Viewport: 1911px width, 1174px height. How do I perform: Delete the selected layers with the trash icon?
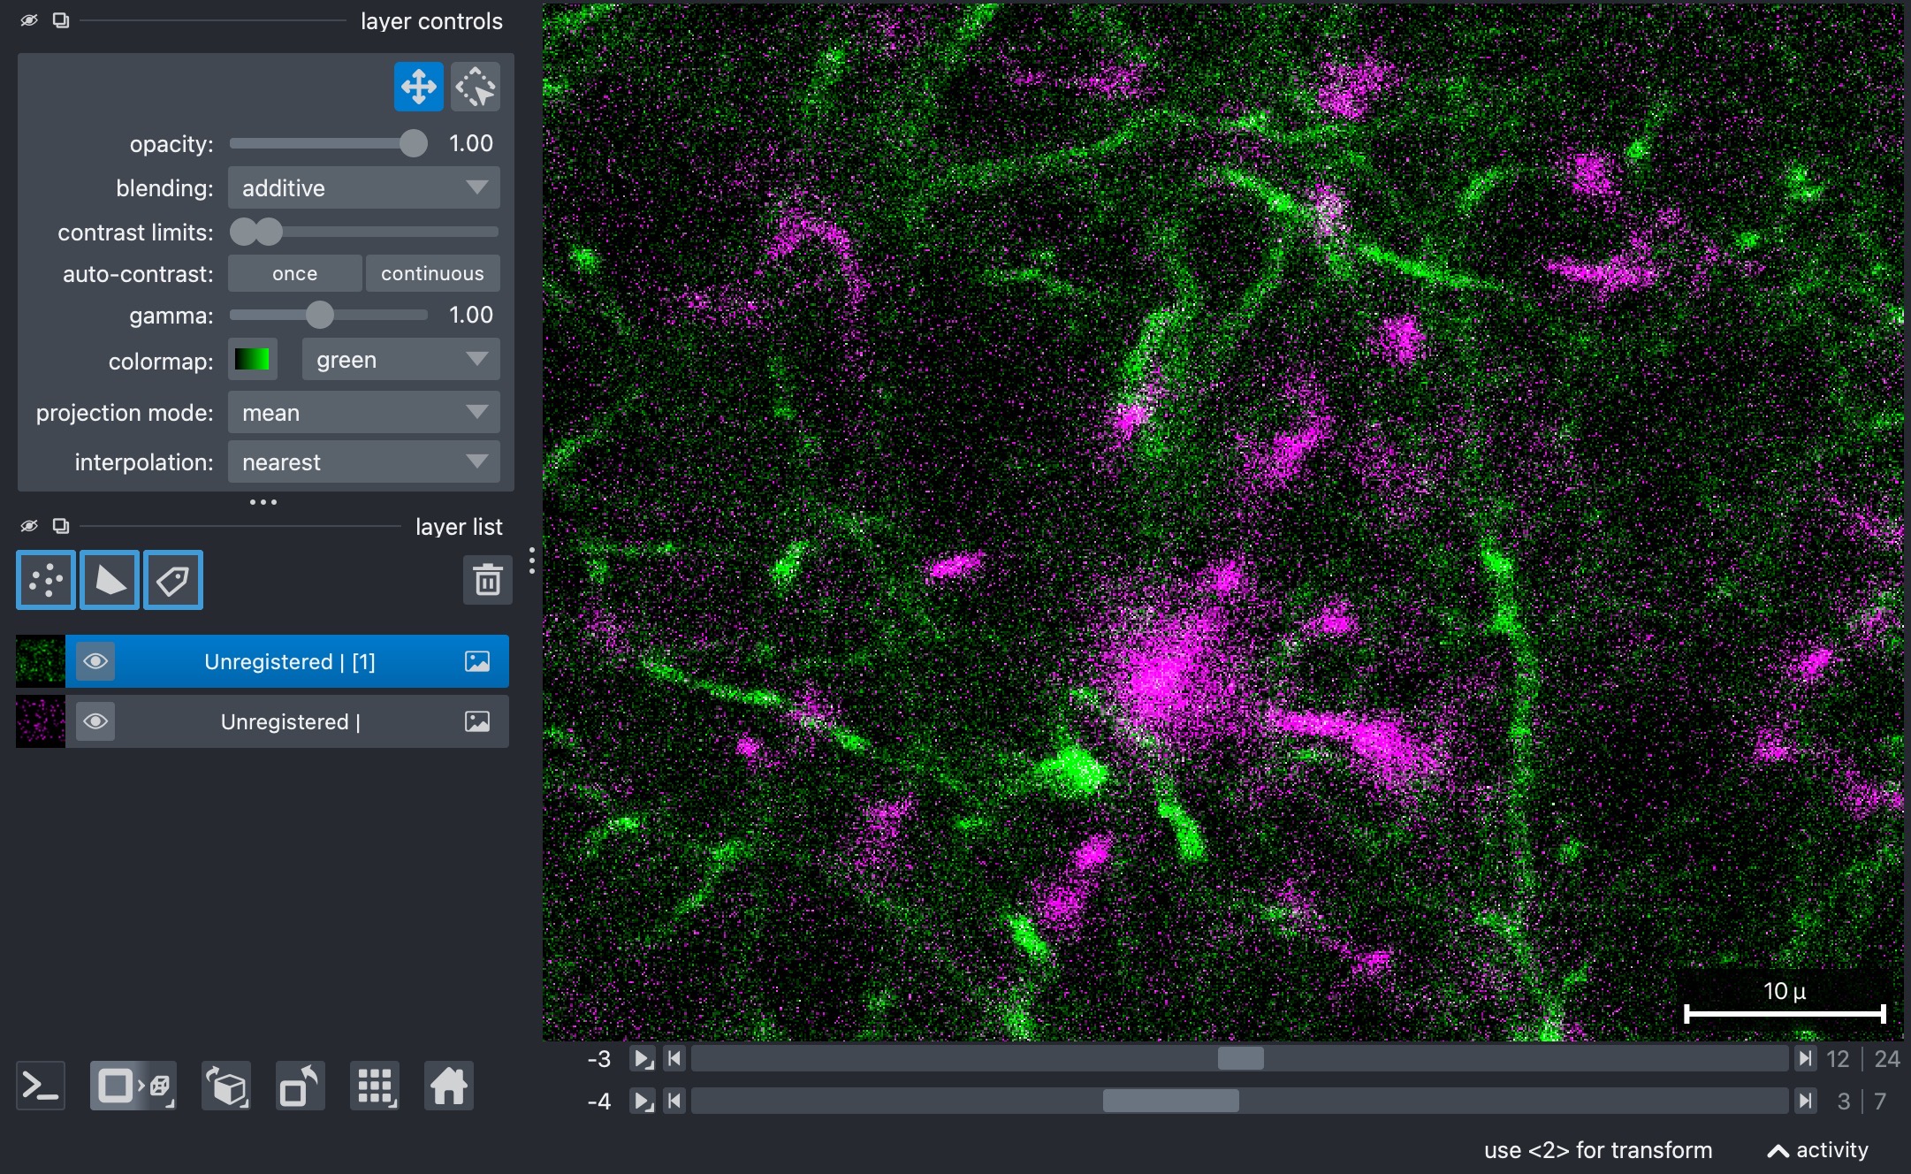point(488,580)
